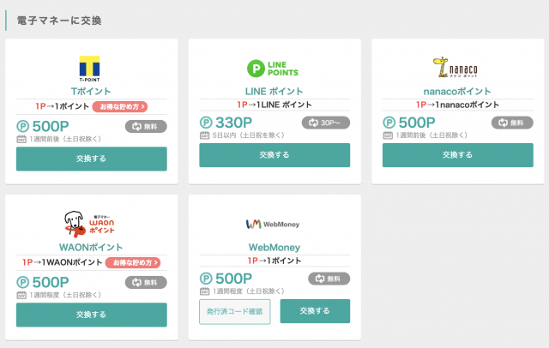Click the 無料 fee badge on nanaco card

tap(512, 123)
